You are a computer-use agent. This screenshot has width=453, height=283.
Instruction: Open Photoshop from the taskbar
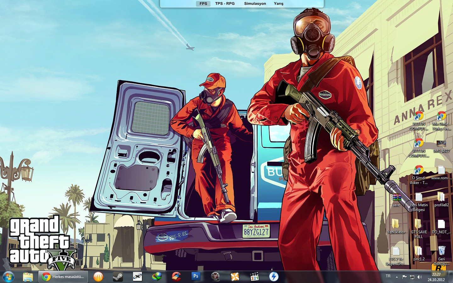click(x=196, y=276)
